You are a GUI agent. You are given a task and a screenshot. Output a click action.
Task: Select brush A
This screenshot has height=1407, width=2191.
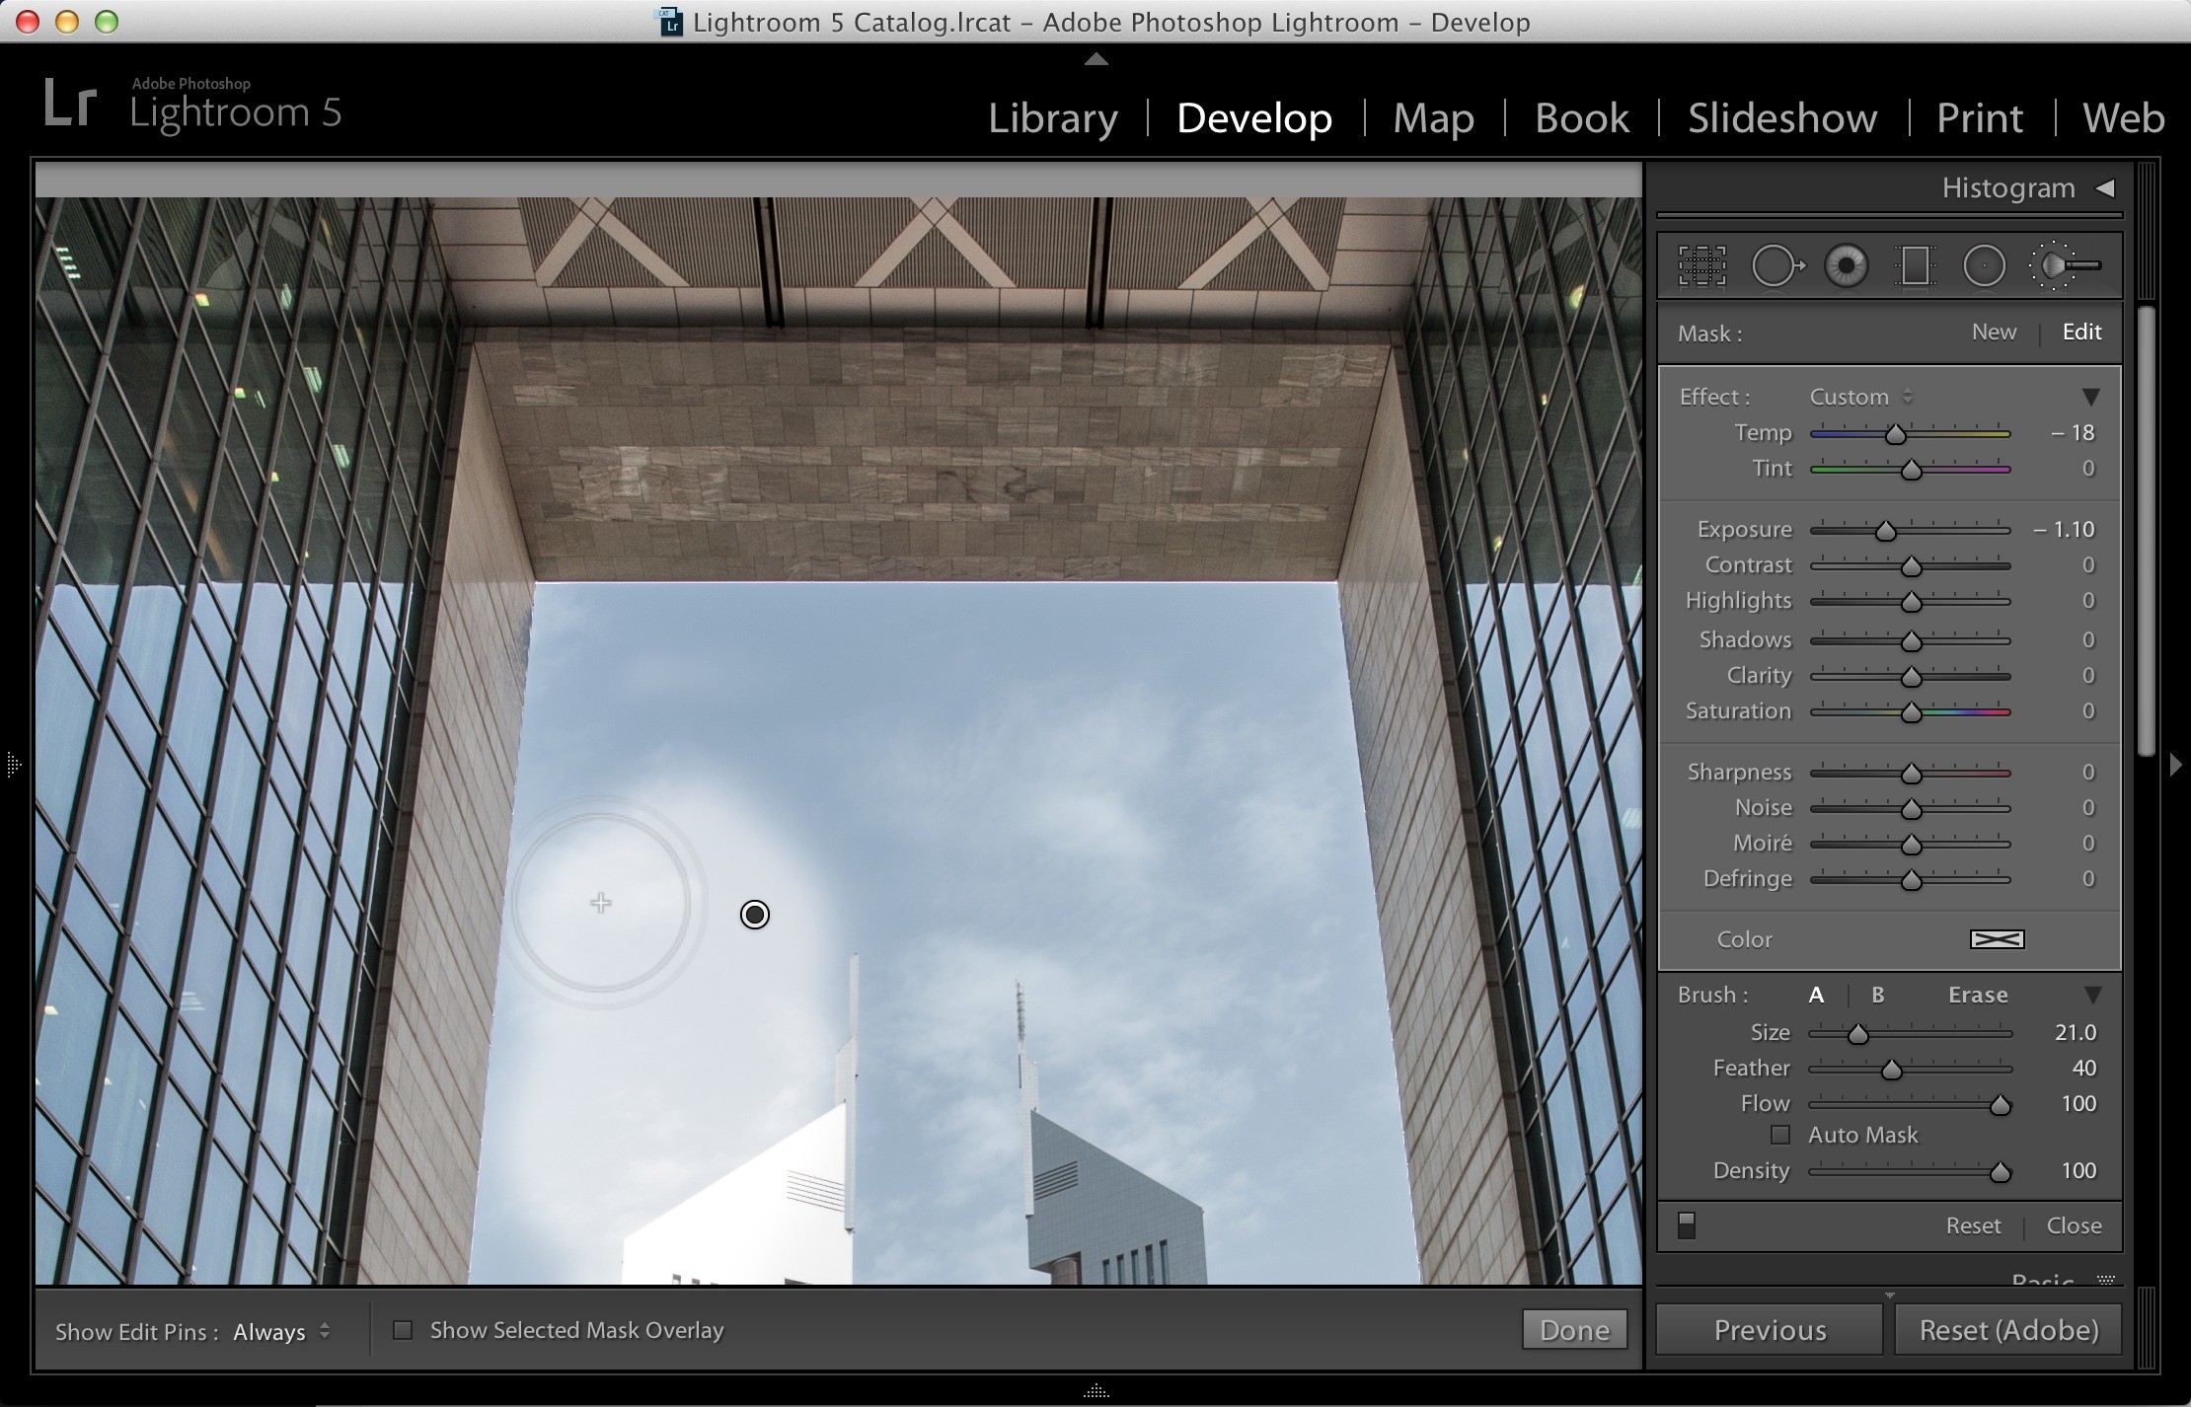coord(1816,995)
